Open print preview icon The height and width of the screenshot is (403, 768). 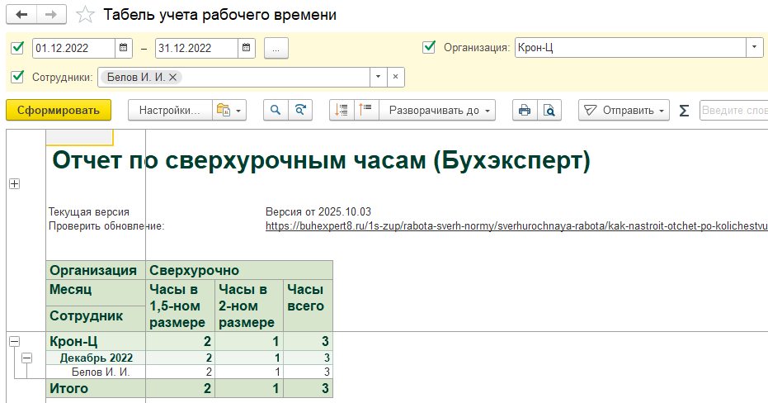(548, 110)
